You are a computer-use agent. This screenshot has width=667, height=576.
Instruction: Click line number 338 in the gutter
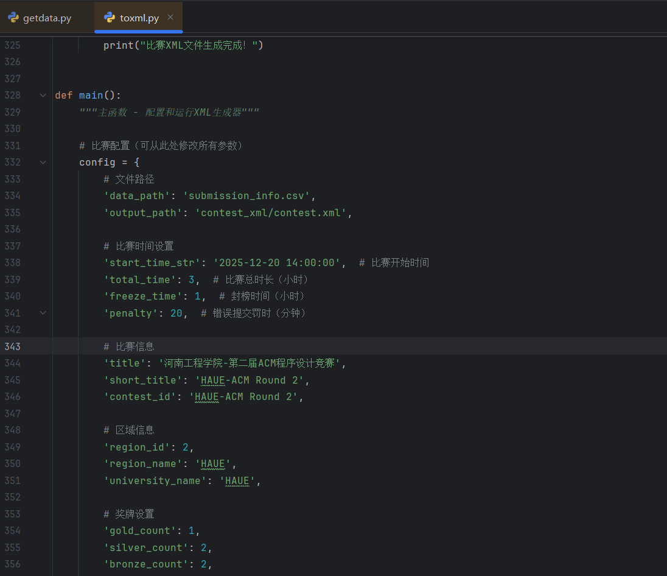12,263
